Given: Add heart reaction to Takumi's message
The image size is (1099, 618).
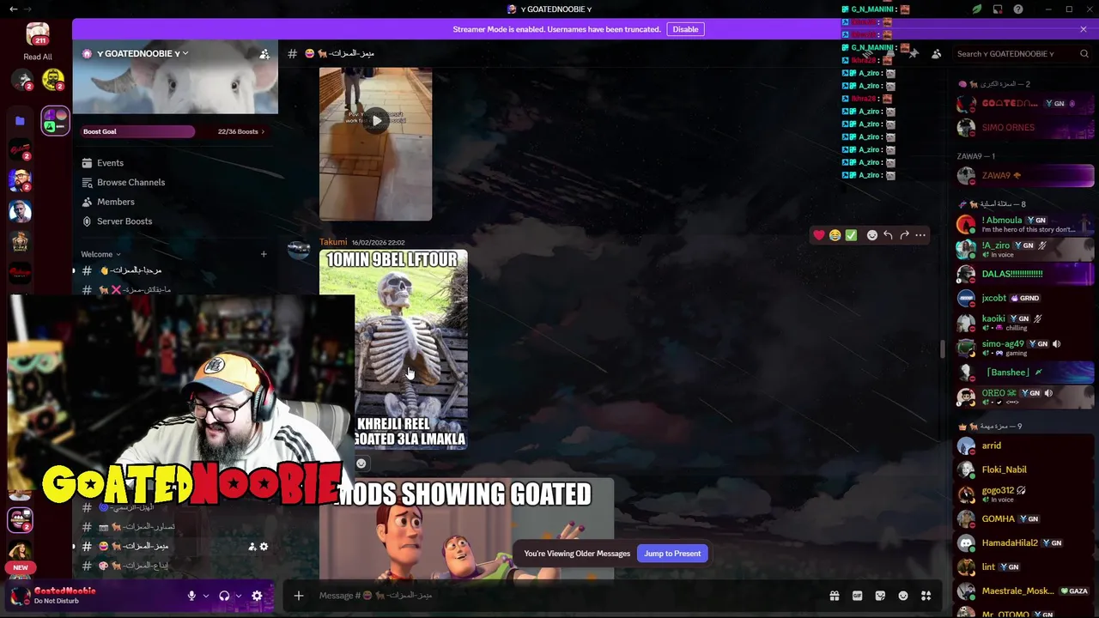Looking at the screenshot, I should pyautogui.click(x=819, y=235).
